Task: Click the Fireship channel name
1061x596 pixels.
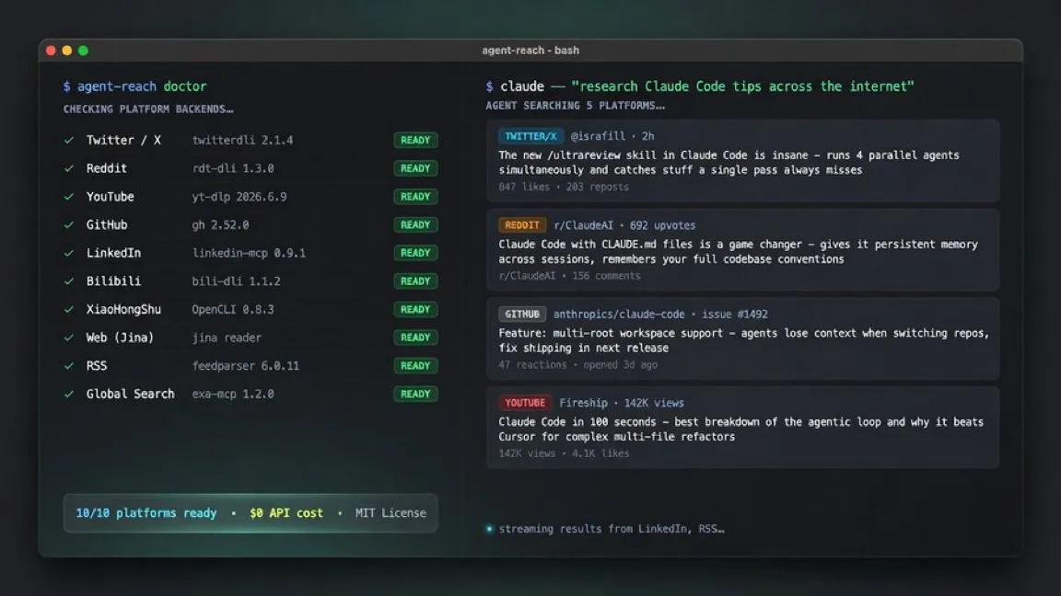Action: click(583, 403)
